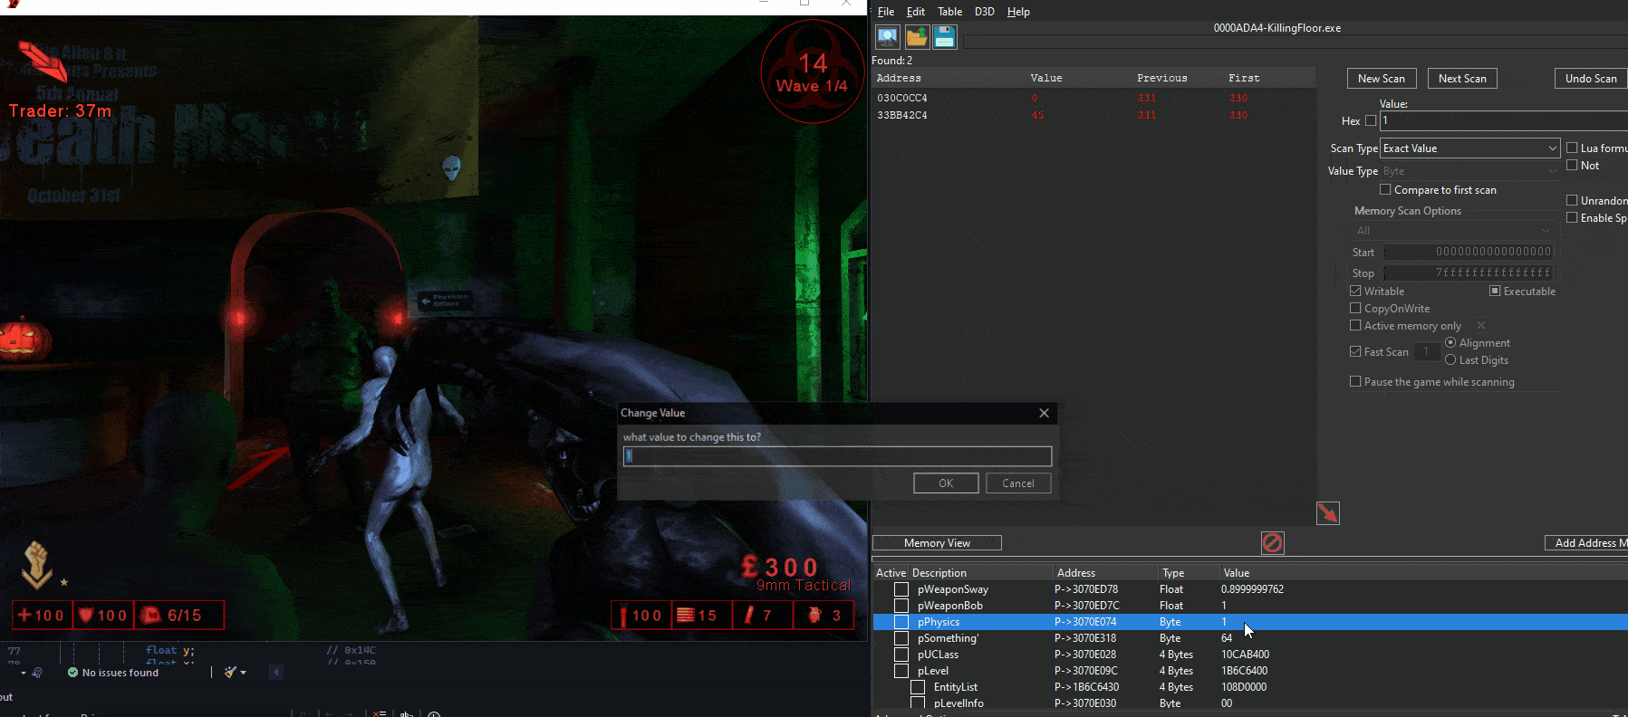Select the Last Digits radio button
Viewport: 1628px width, 717px height.
pyautogui.click(x=1450, y=360)
